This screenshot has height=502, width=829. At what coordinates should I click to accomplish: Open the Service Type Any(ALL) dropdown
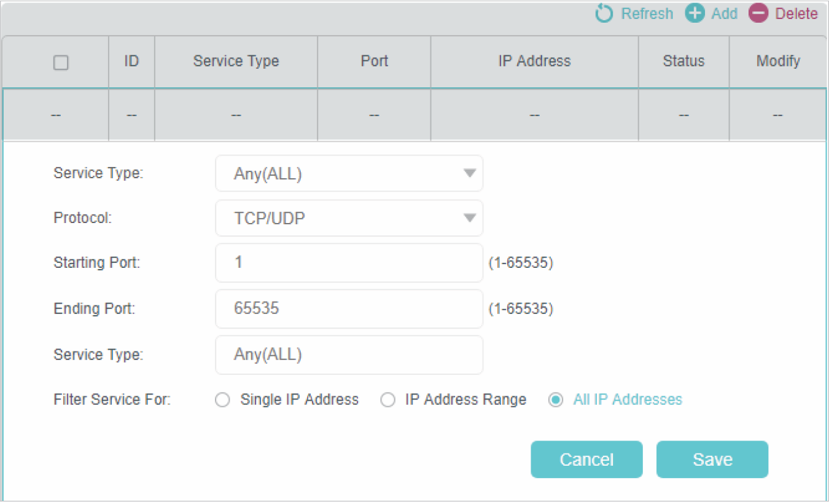(x=349, y=174)
